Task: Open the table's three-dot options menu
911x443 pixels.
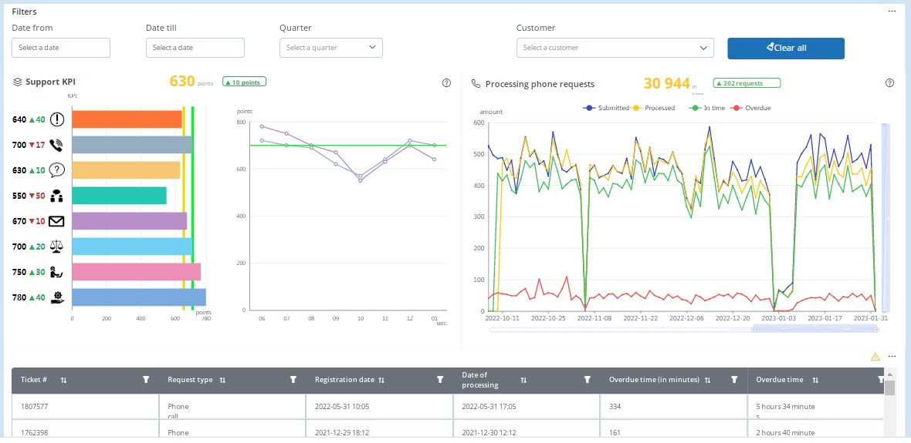Action: point(892,357)
